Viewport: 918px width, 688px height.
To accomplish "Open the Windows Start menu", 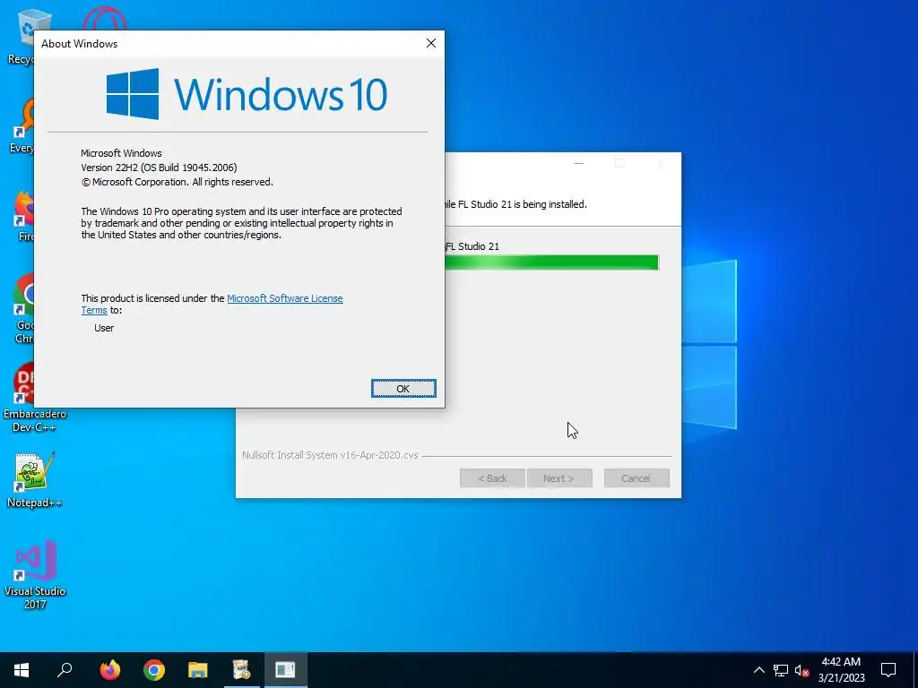I will (x=22, y=670).
